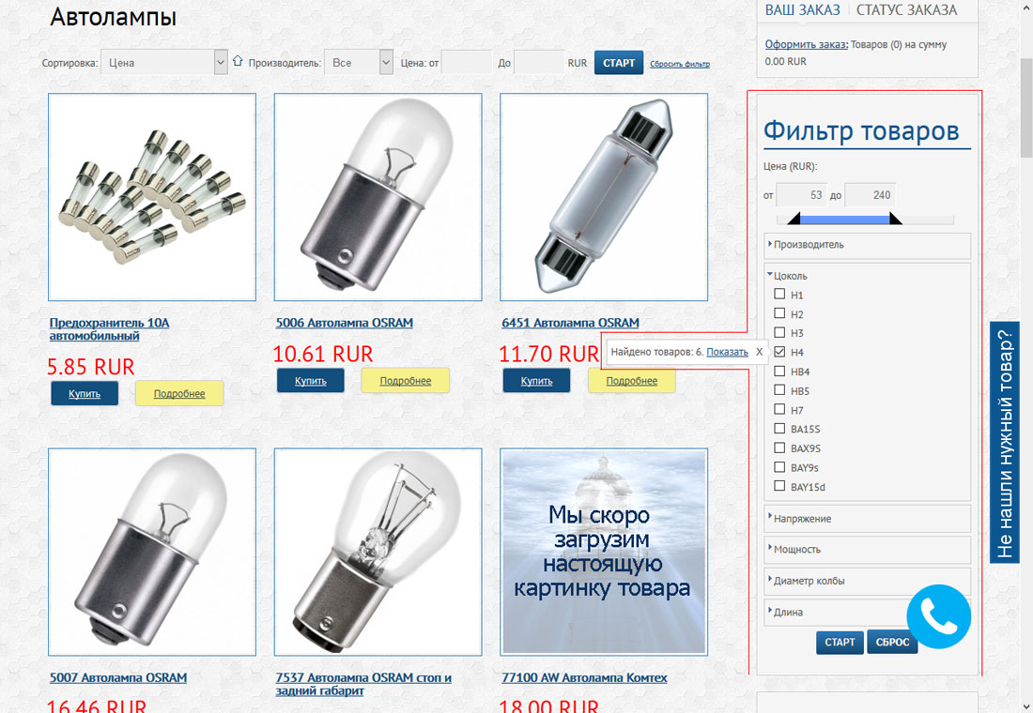Switch to the ВАШ ЗАКАЗ tab
Screen dimensions: 1033x713
click(x=802, y=10)
